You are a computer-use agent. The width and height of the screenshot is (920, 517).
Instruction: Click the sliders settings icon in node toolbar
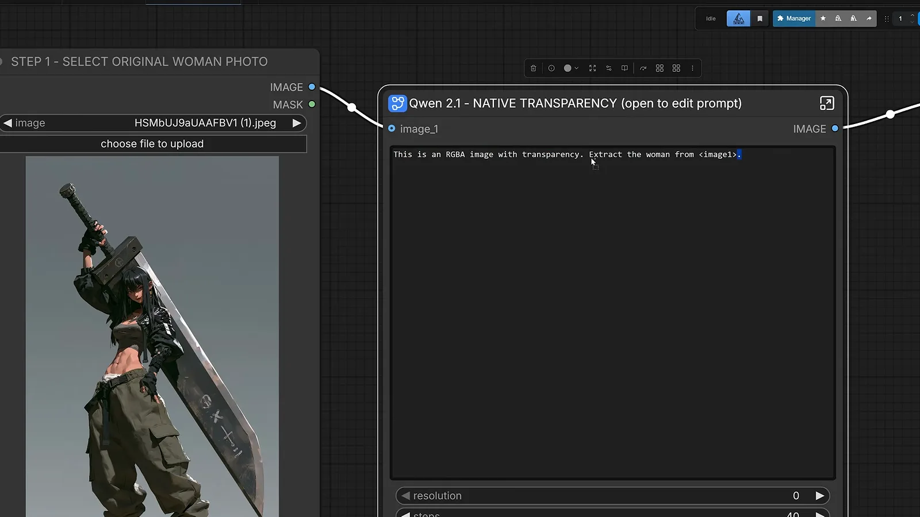coord(609,68)
